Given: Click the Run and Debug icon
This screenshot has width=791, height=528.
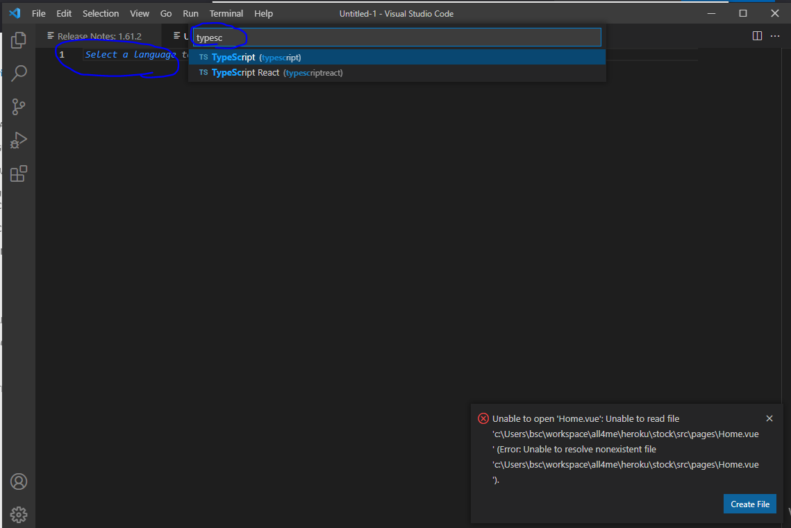Looking at the screenshot, I should tap(19, 139).
